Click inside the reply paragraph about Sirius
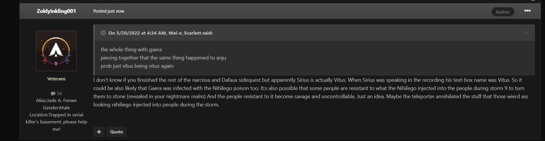This screenshot has width=545, height=141. click(x=311, y=92)
